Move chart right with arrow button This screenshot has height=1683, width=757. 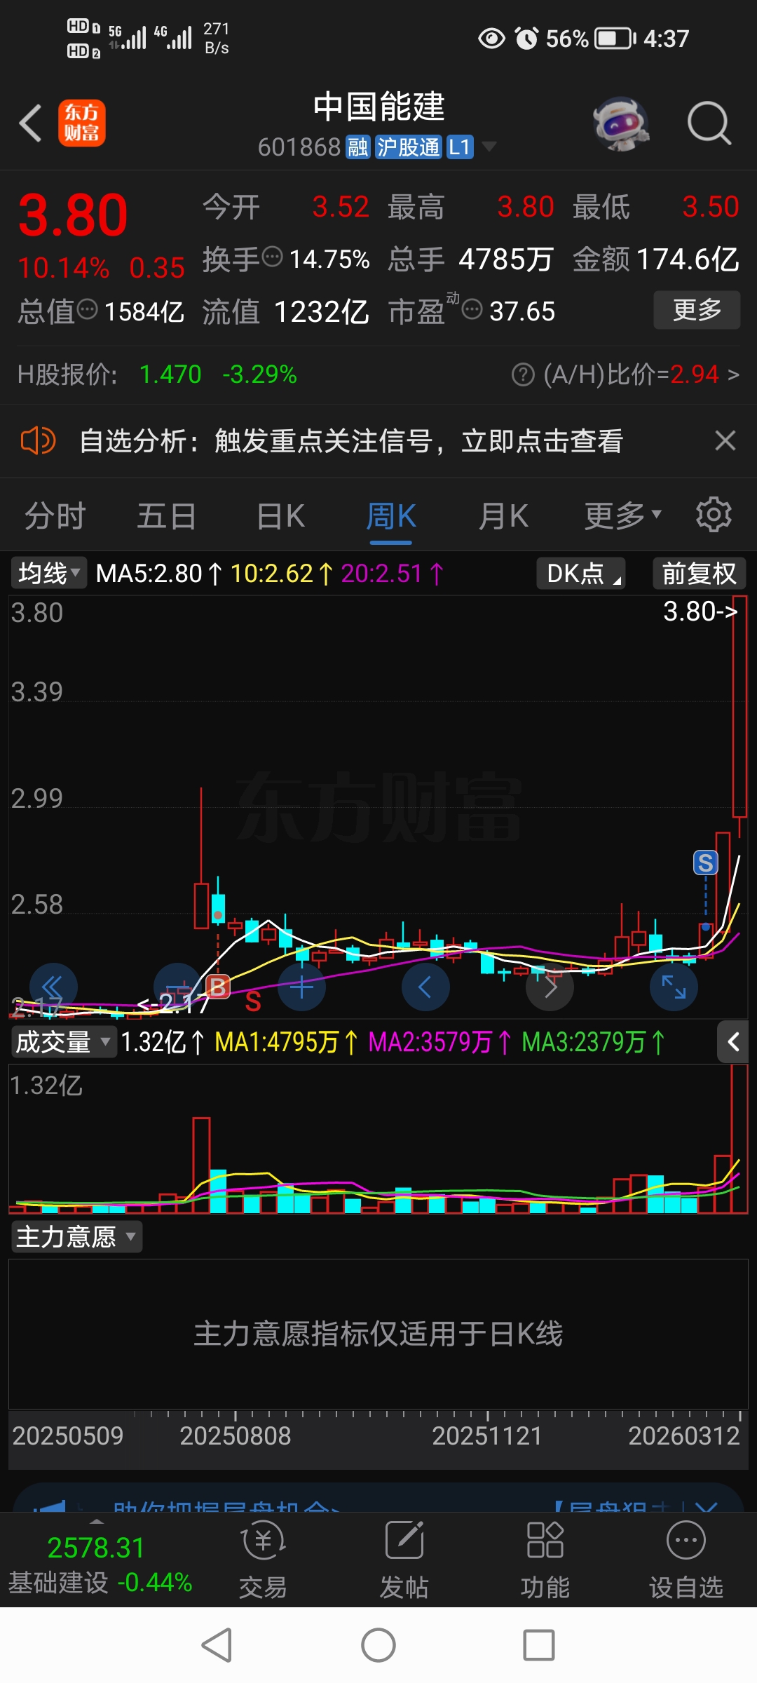[x=550, y=987]
